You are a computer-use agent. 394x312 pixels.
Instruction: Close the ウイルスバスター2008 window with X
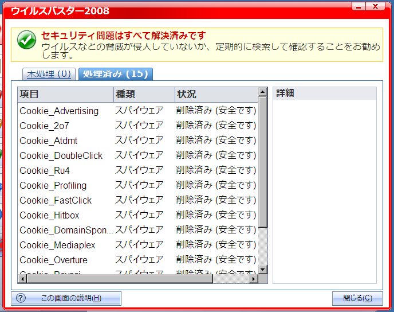[375, 7]
